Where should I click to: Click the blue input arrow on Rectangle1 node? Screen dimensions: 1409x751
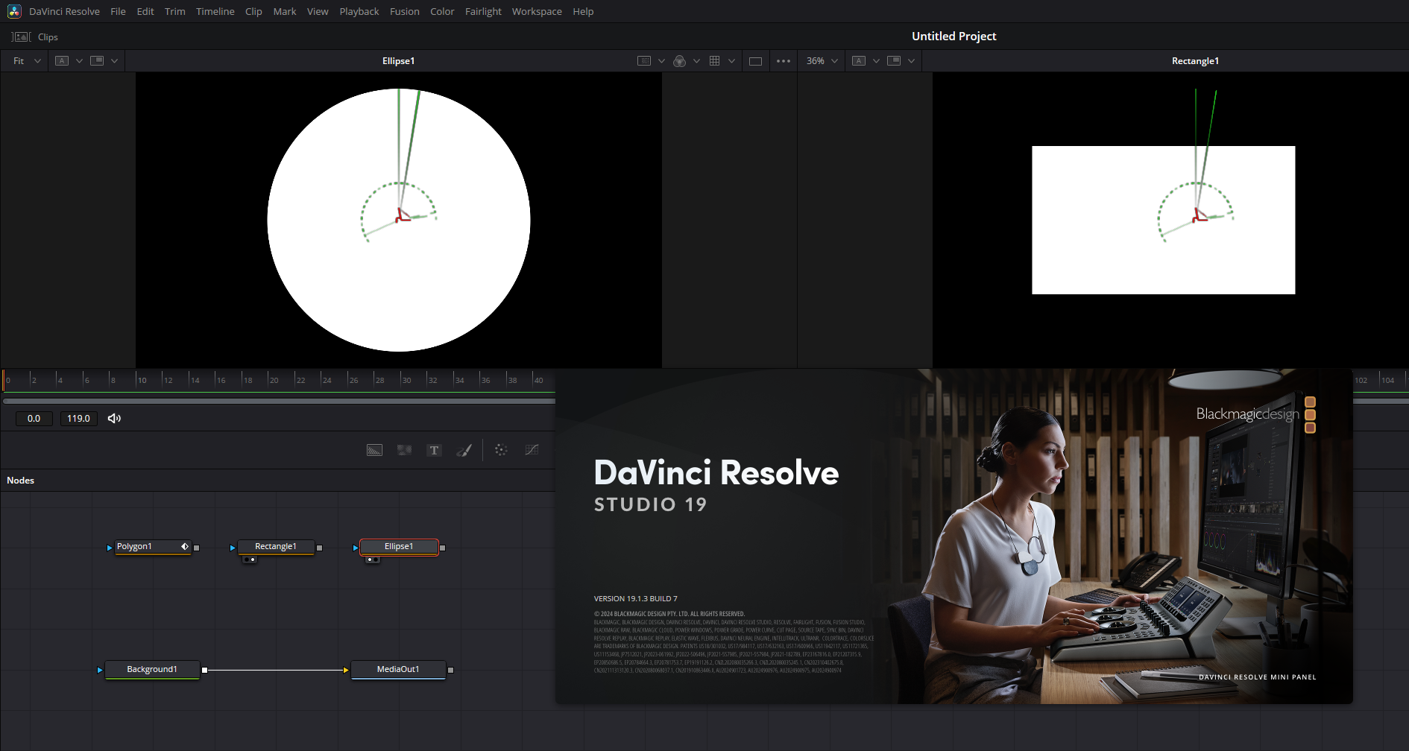(x=233, y=548)
